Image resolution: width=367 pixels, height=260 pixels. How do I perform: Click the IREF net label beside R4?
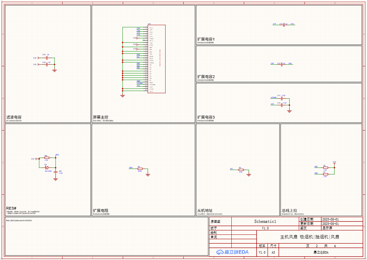131,168
